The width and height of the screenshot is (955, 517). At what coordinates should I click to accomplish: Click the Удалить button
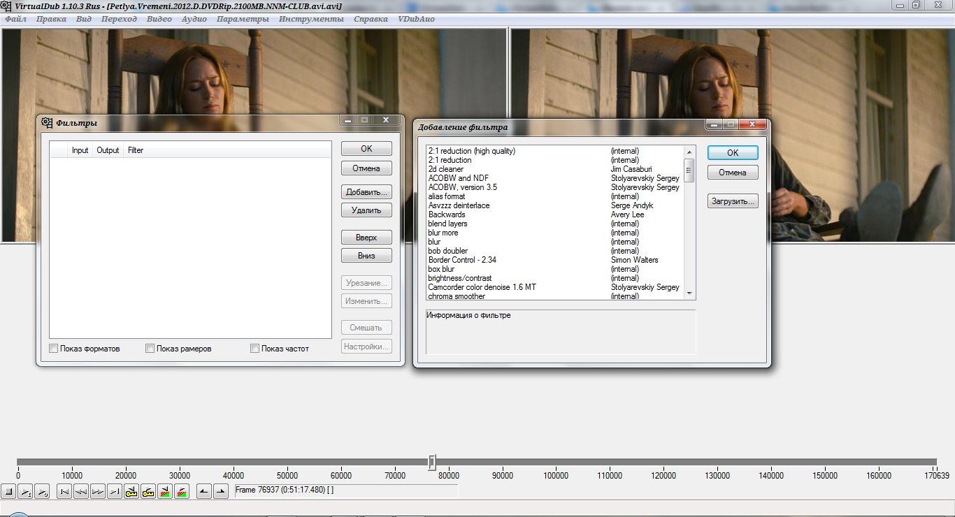click(366, 210)
